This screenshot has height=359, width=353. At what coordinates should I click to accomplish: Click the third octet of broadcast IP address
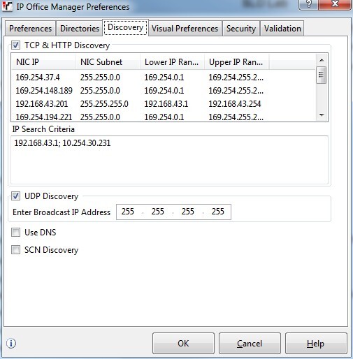(188, 212)
